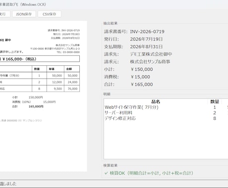Select invoice number value INV-2026-0719 in results

coord(147,32)
